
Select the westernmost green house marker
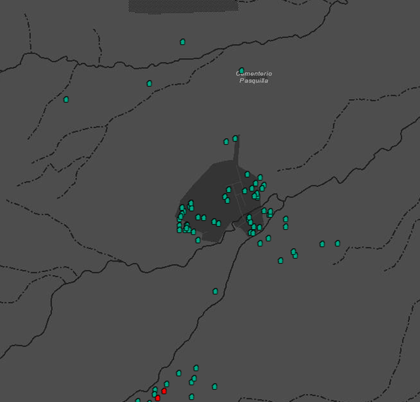[x=66, y=100]
